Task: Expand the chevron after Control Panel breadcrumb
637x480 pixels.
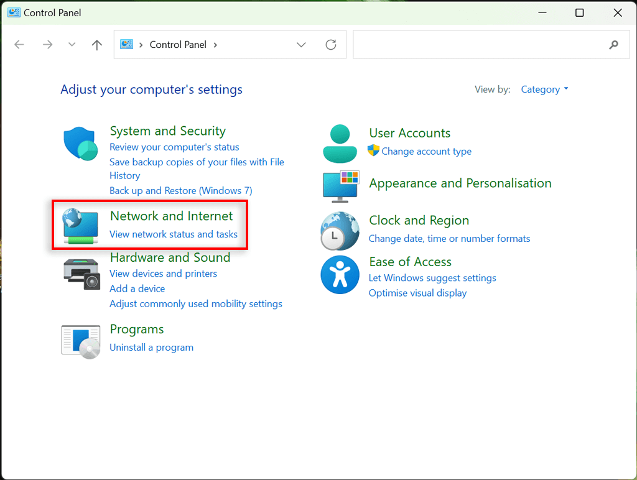Action: click(216, 45)
